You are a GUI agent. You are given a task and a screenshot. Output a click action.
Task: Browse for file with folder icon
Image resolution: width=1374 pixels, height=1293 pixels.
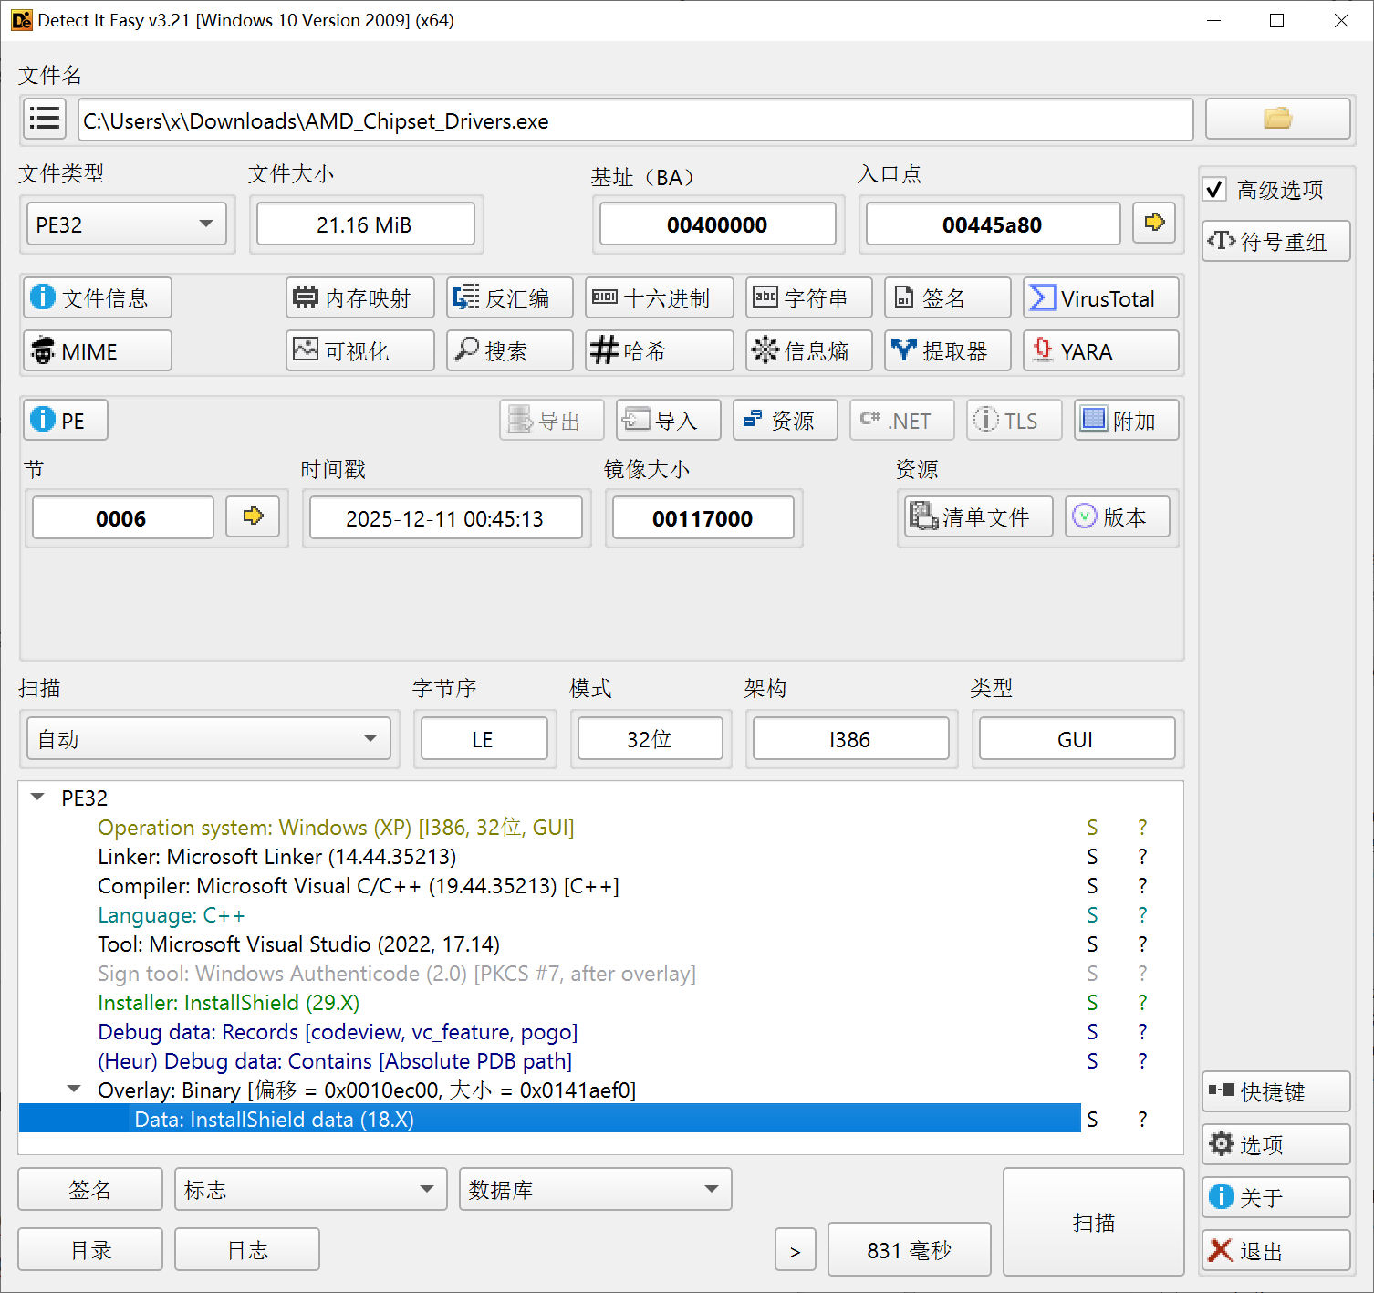pos(1277,120)
